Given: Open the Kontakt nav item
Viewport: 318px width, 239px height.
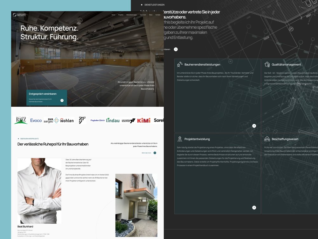Looking at the screenshot, I should 158,15.
